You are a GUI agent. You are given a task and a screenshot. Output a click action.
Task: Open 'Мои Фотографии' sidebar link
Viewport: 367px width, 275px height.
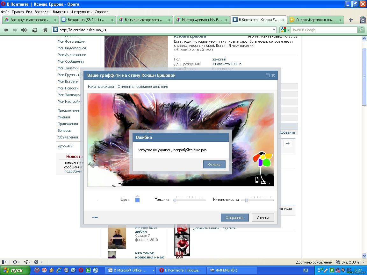tap(71, 41)
